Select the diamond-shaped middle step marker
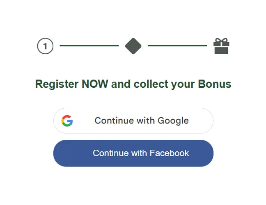The height and width of the screenshot is (205, 266). point(133,46)
